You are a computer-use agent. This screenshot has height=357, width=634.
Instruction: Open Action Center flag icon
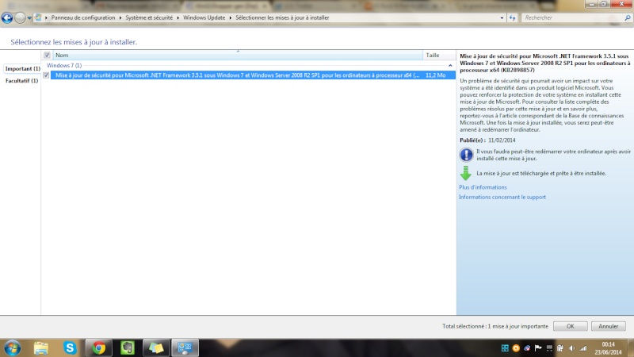click(x=538, y=348)
